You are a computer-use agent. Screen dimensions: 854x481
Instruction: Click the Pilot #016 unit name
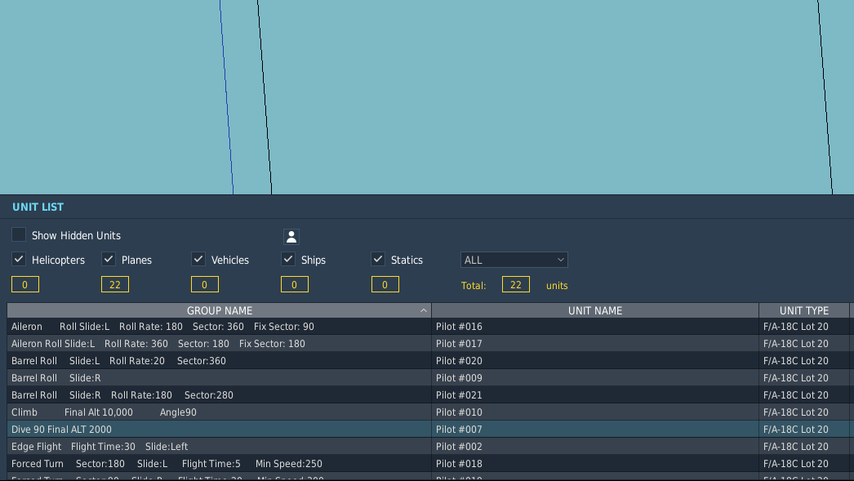pos(459,327)
